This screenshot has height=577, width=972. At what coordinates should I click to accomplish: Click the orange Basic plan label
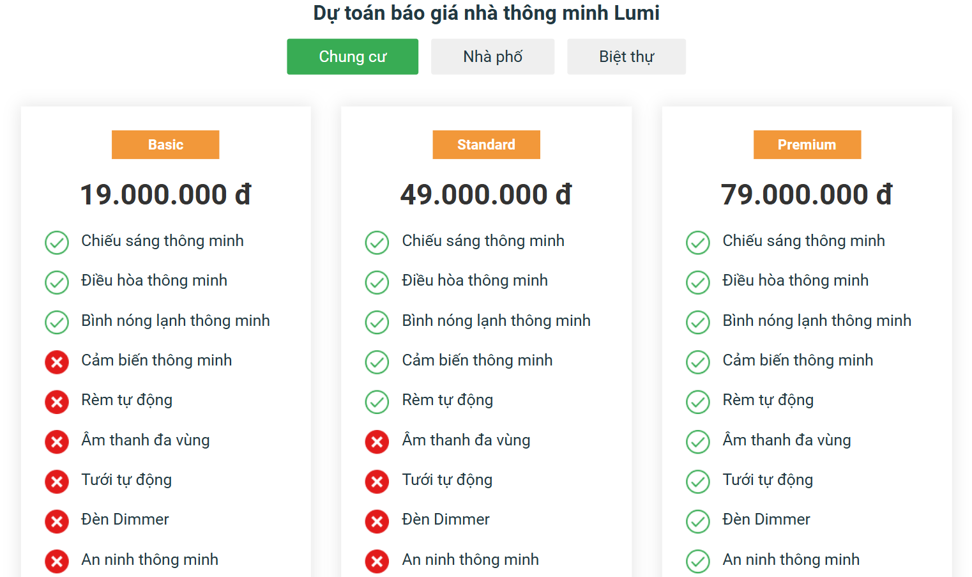coord(165,144)
